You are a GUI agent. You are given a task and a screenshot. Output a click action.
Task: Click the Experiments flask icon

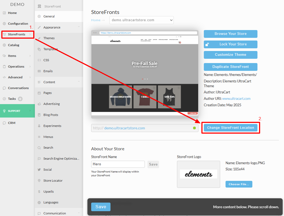click(x=39, y=126)
